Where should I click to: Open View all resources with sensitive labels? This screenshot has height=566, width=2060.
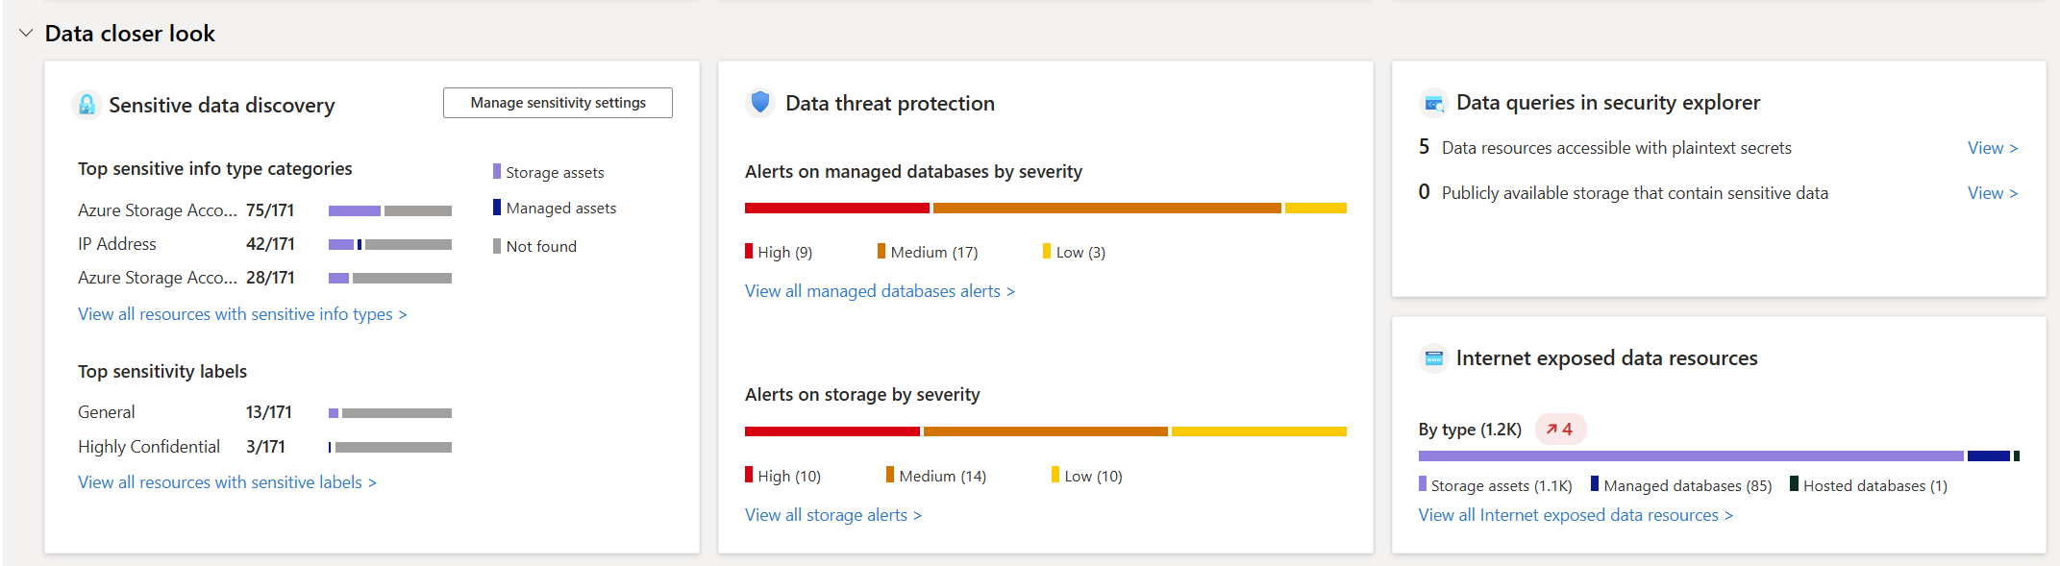click(227, 482)
